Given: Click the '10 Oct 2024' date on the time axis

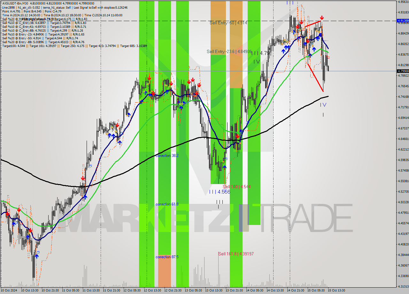Looking at the screenshot, I should click(9, 290).
